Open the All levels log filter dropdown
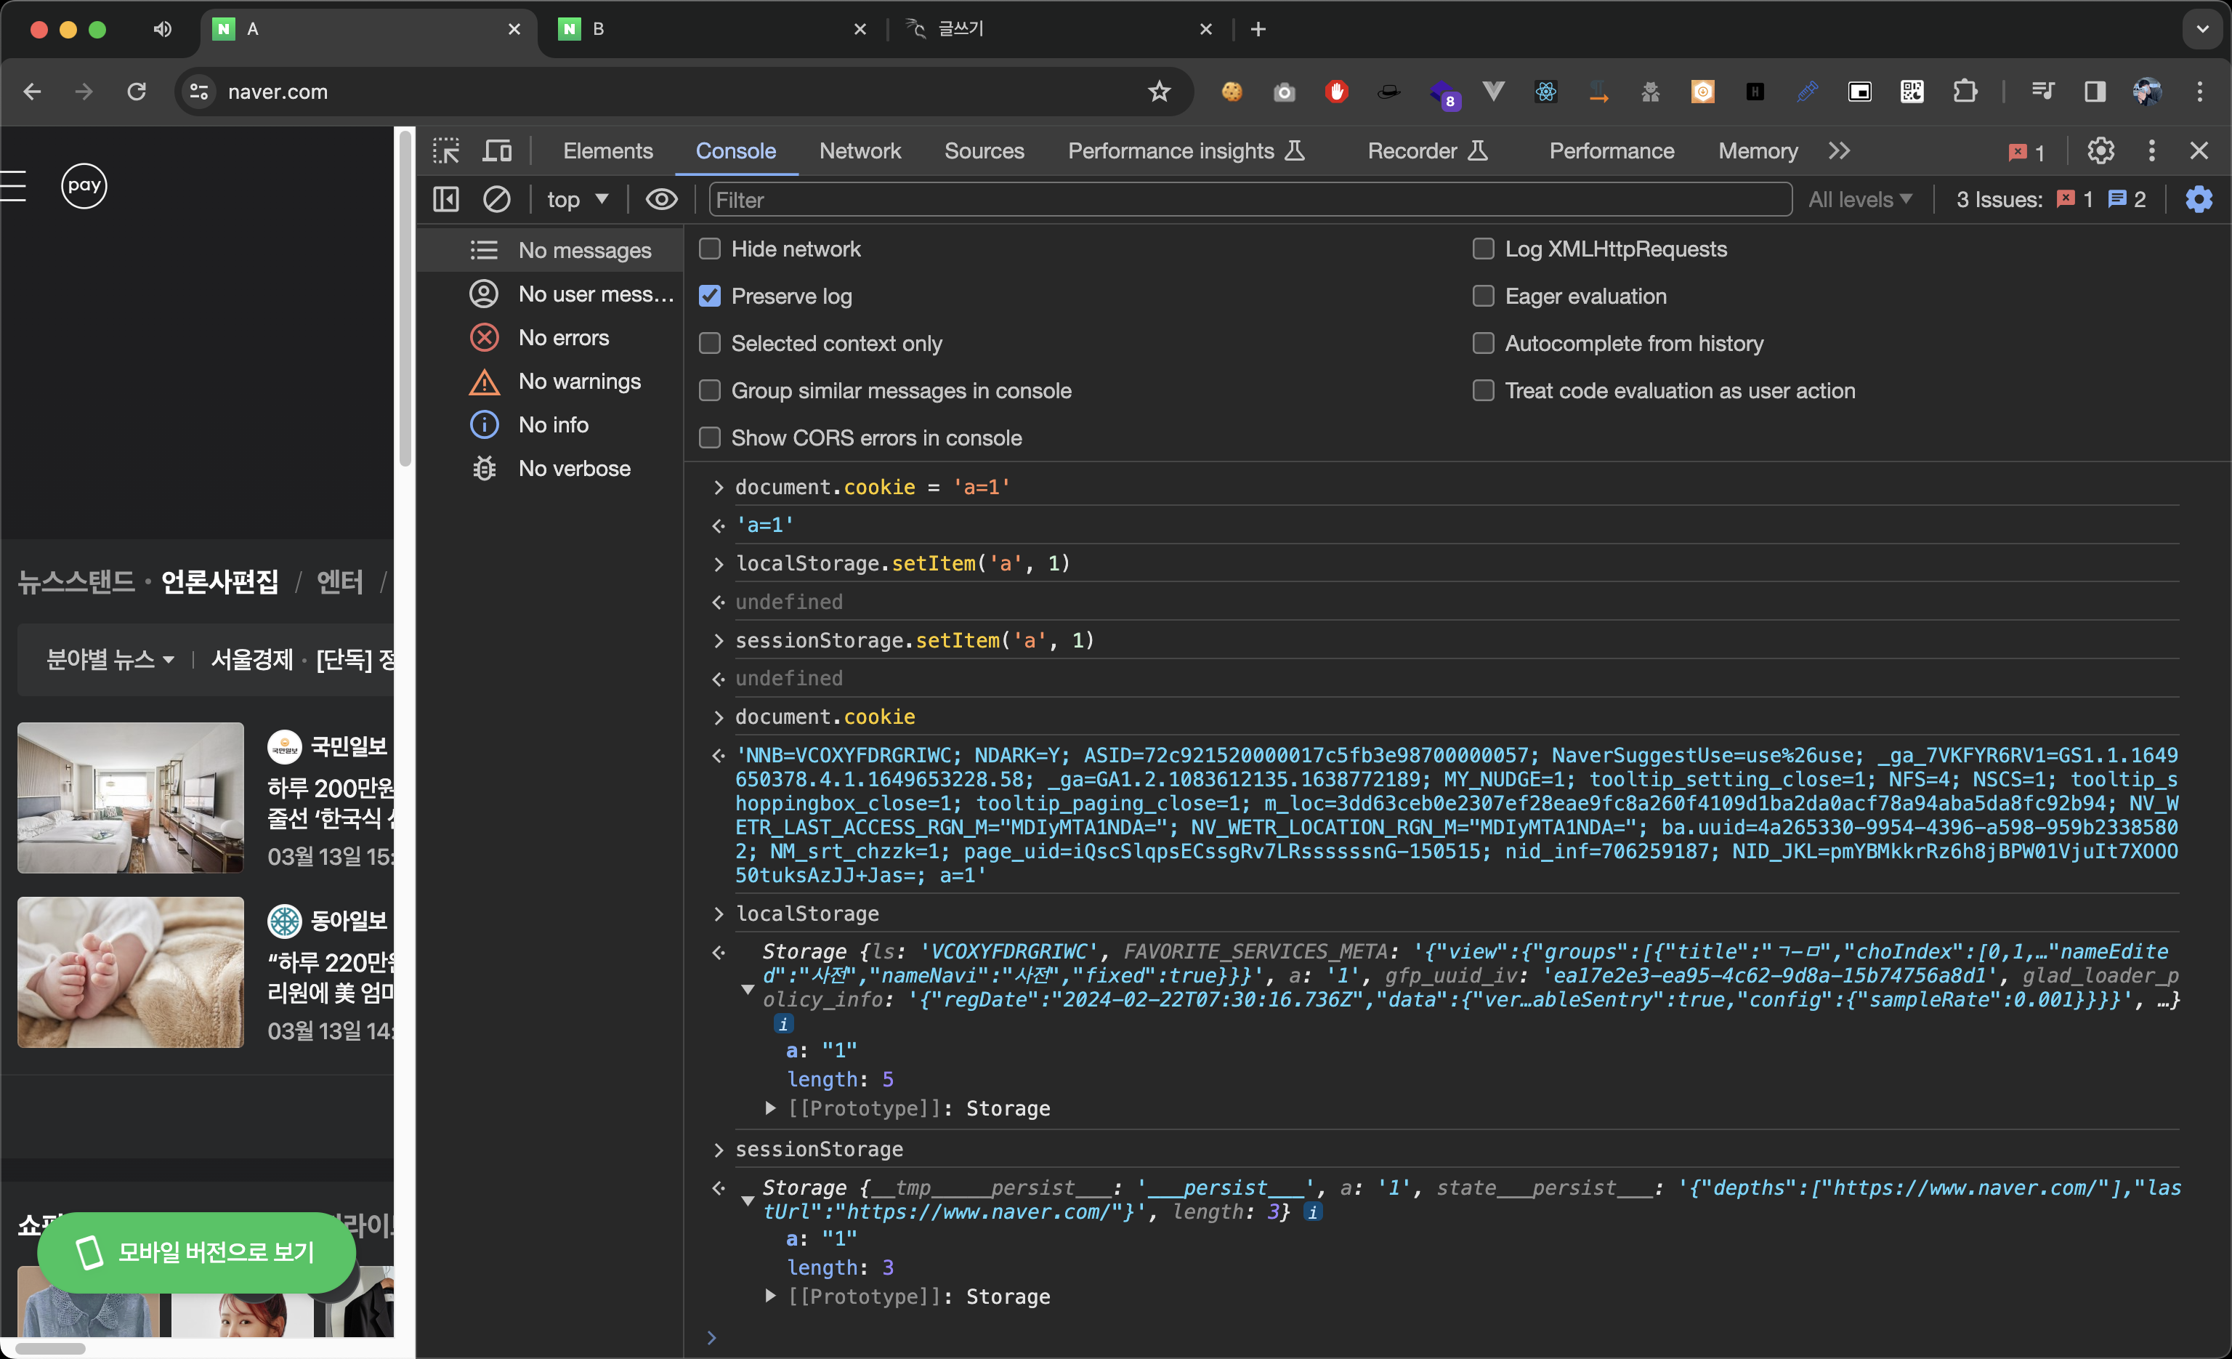Screen dimensions: 2232x1359 pos(1860,199)
